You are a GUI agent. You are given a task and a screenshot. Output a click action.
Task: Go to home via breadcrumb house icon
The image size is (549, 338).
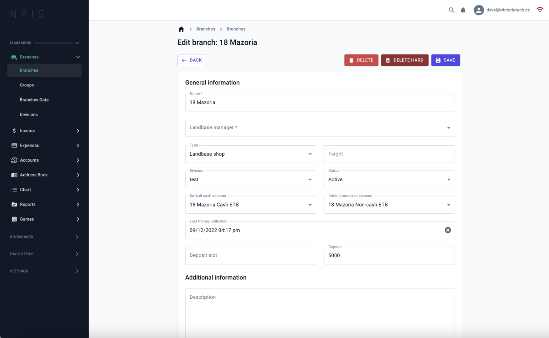click(181, 29)
